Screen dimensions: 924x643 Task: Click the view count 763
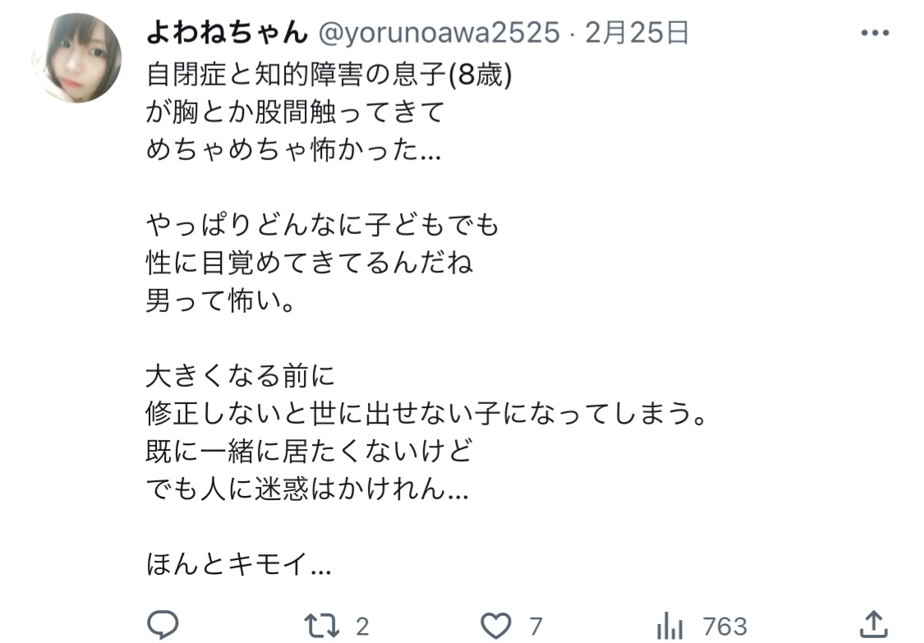click(x=724, y=627)
